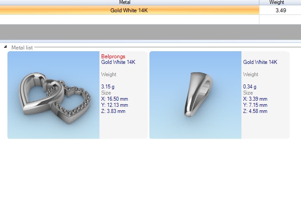Click the Y: 7.15 mm size value
This screenshot has width=301, height=218.
click(x=255, y=105)
